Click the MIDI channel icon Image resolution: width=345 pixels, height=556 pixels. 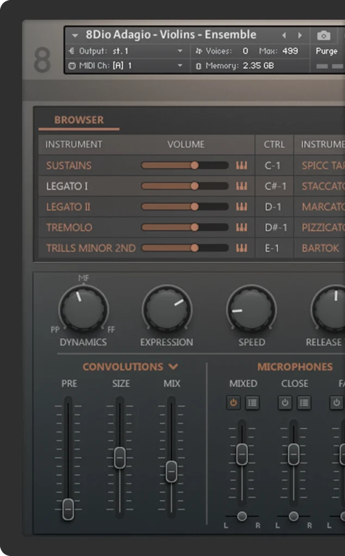[72, 66]
